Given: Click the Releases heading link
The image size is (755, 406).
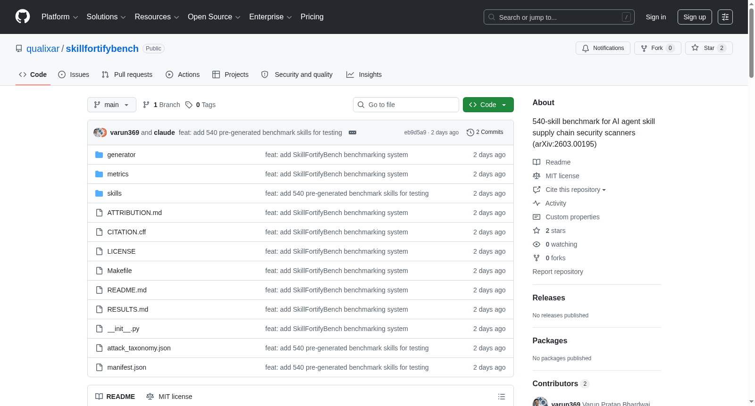Looking at the screenshot, I should coord(549,298).
